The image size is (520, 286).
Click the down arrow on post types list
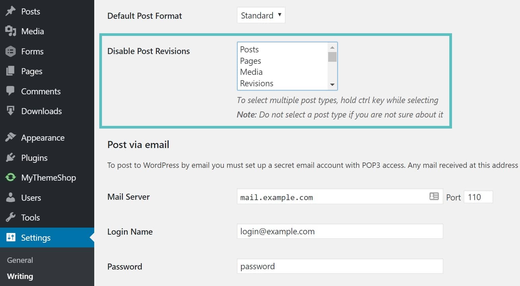tap(333, 85)
